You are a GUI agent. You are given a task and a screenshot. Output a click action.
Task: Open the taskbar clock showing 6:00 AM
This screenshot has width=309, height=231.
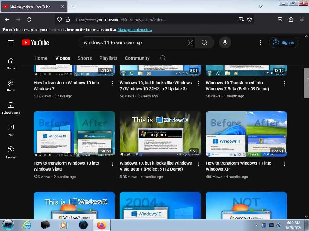coord(293,225)
